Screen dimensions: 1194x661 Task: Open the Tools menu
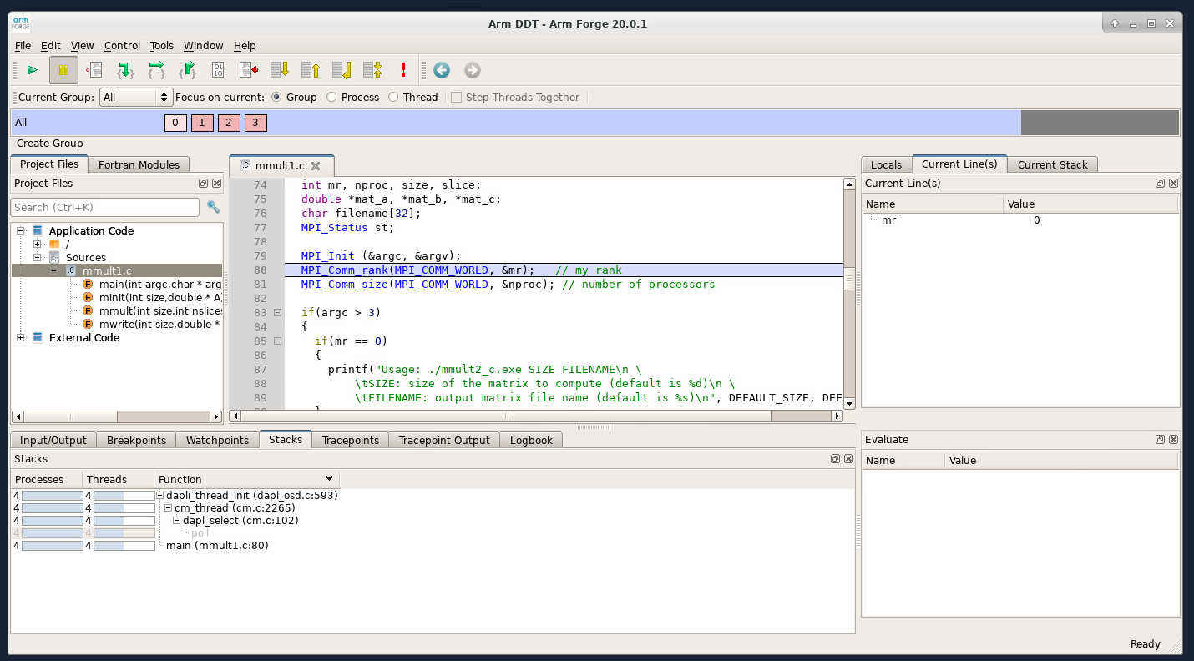pos(162,45)
